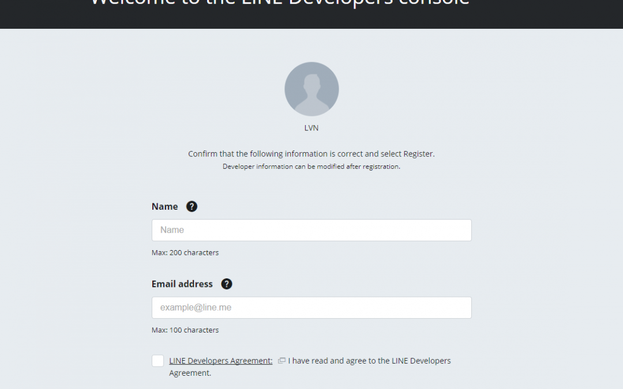This screenshot has width=623, height=389.
Task: Open the LINE Developers Agreement link
Action: click(221, 360)
